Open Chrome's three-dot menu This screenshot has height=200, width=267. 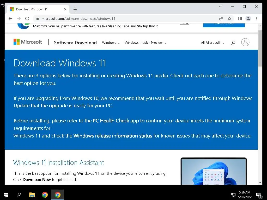[x=257, y=18]
